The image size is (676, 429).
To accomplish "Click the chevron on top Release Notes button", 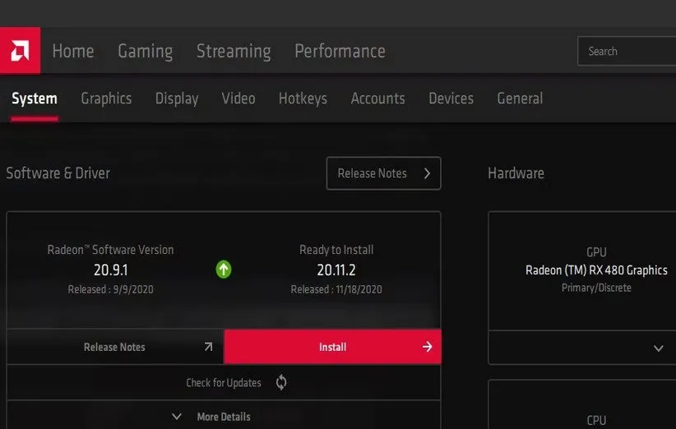I will [427, 173].
